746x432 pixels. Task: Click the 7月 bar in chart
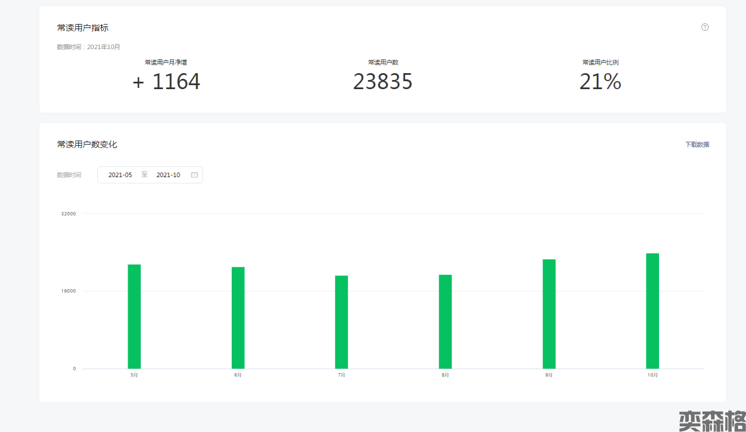pos(342,322)
